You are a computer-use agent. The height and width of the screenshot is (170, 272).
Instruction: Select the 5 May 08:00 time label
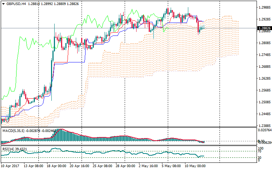point(171,166)
